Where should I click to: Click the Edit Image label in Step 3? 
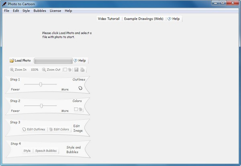[x=78, y=128]
